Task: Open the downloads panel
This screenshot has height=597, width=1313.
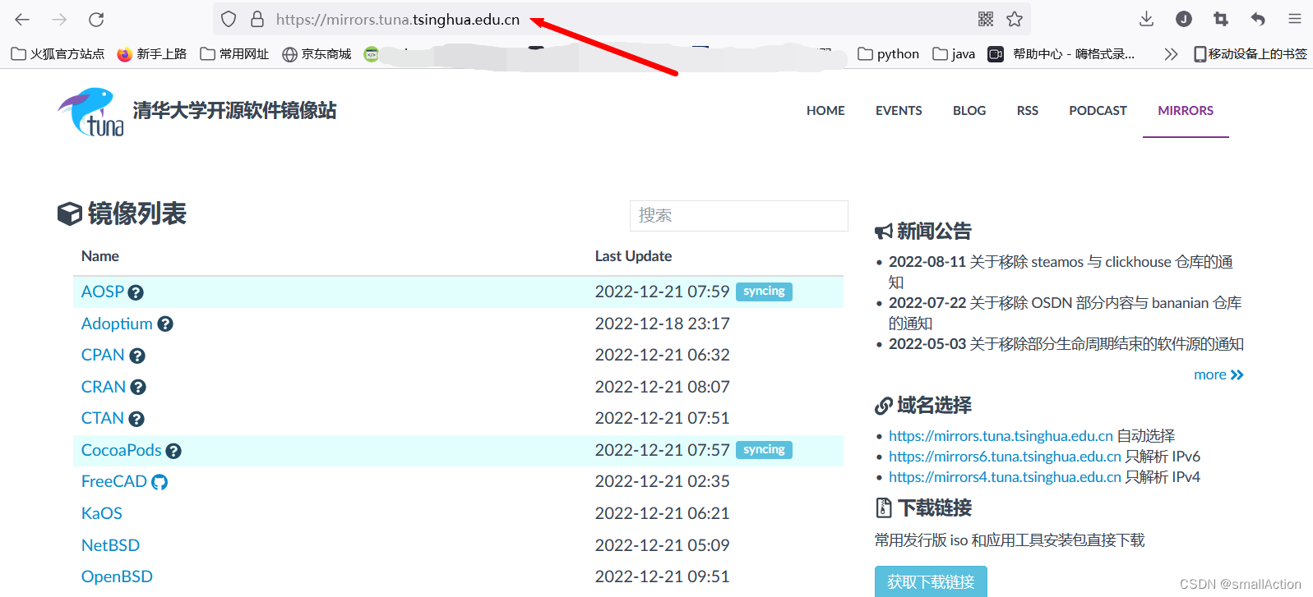Action: [x=1147, y=19]
